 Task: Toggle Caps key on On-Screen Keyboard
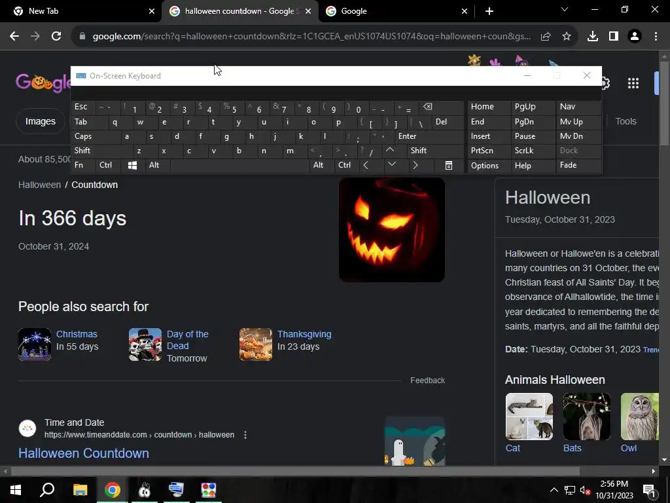pyautogui.click(x=96, y=136)
